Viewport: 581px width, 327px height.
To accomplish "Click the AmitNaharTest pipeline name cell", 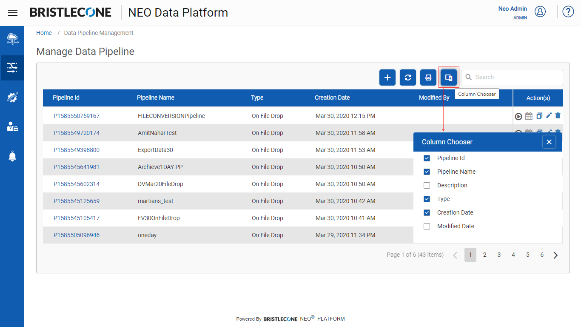I will click(x=157, y=133).
